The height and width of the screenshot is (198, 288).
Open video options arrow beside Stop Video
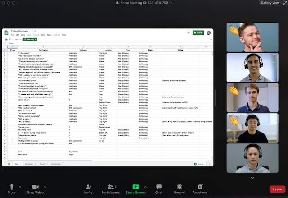(45, 187)
